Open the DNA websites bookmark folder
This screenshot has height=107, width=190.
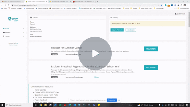coord(159,8)
